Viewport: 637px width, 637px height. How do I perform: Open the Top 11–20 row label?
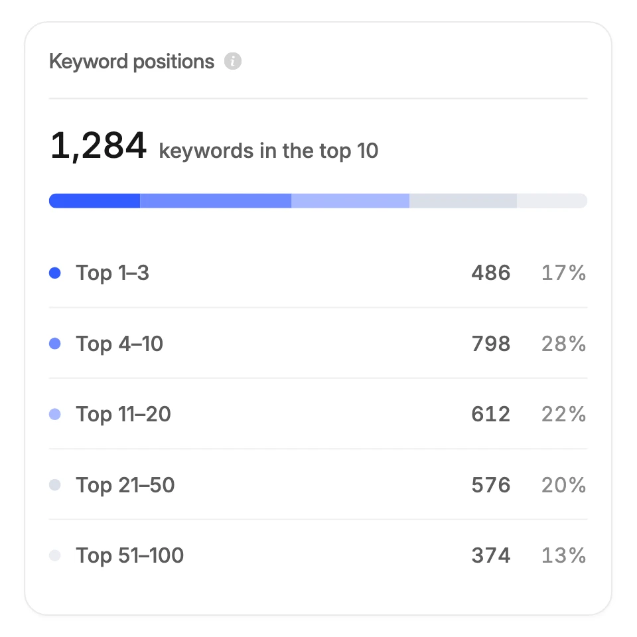tap(123, 415)
